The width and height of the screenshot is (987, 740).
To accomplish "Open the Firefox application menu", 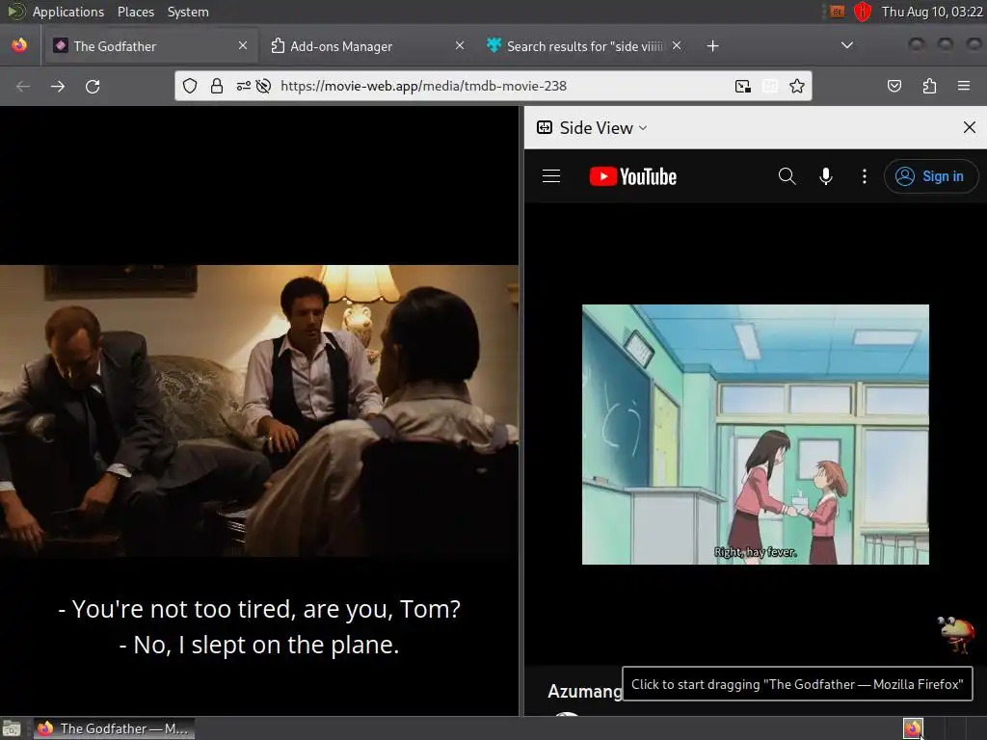I will coord(964,86).
